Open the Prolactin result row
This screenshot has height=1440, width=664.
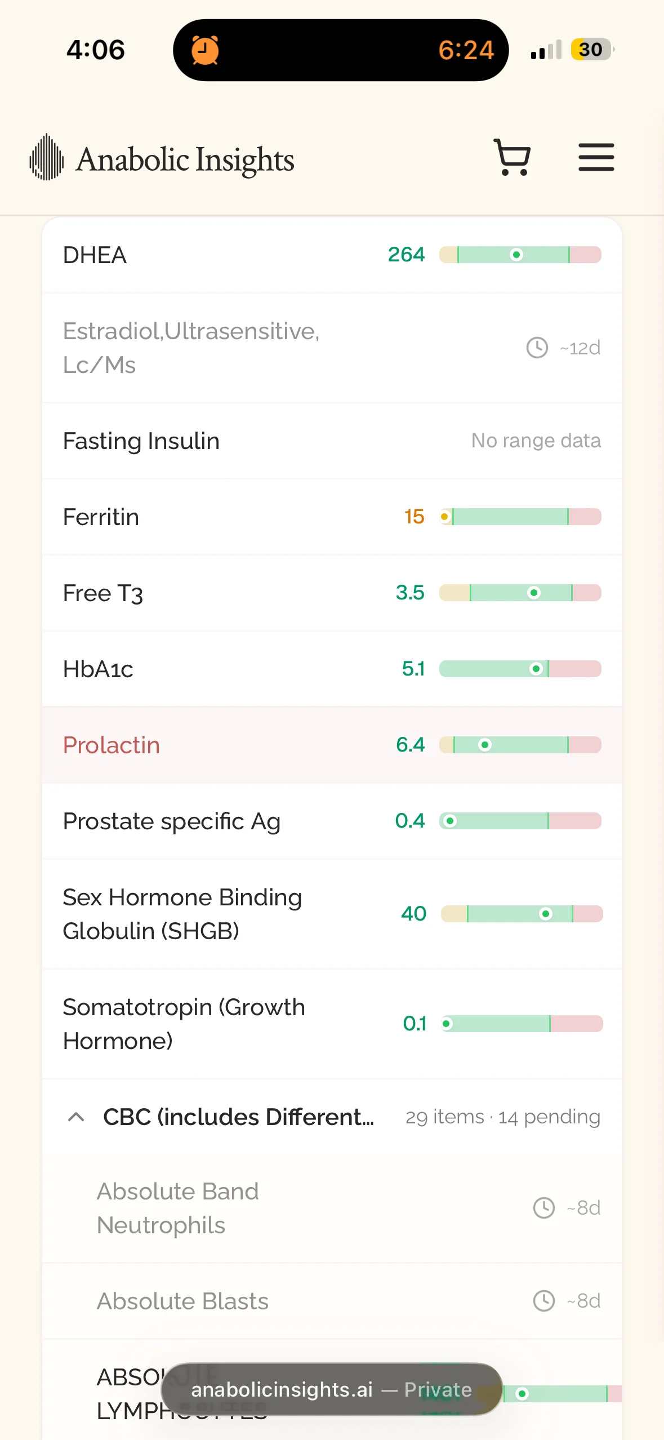coord(332,745)
